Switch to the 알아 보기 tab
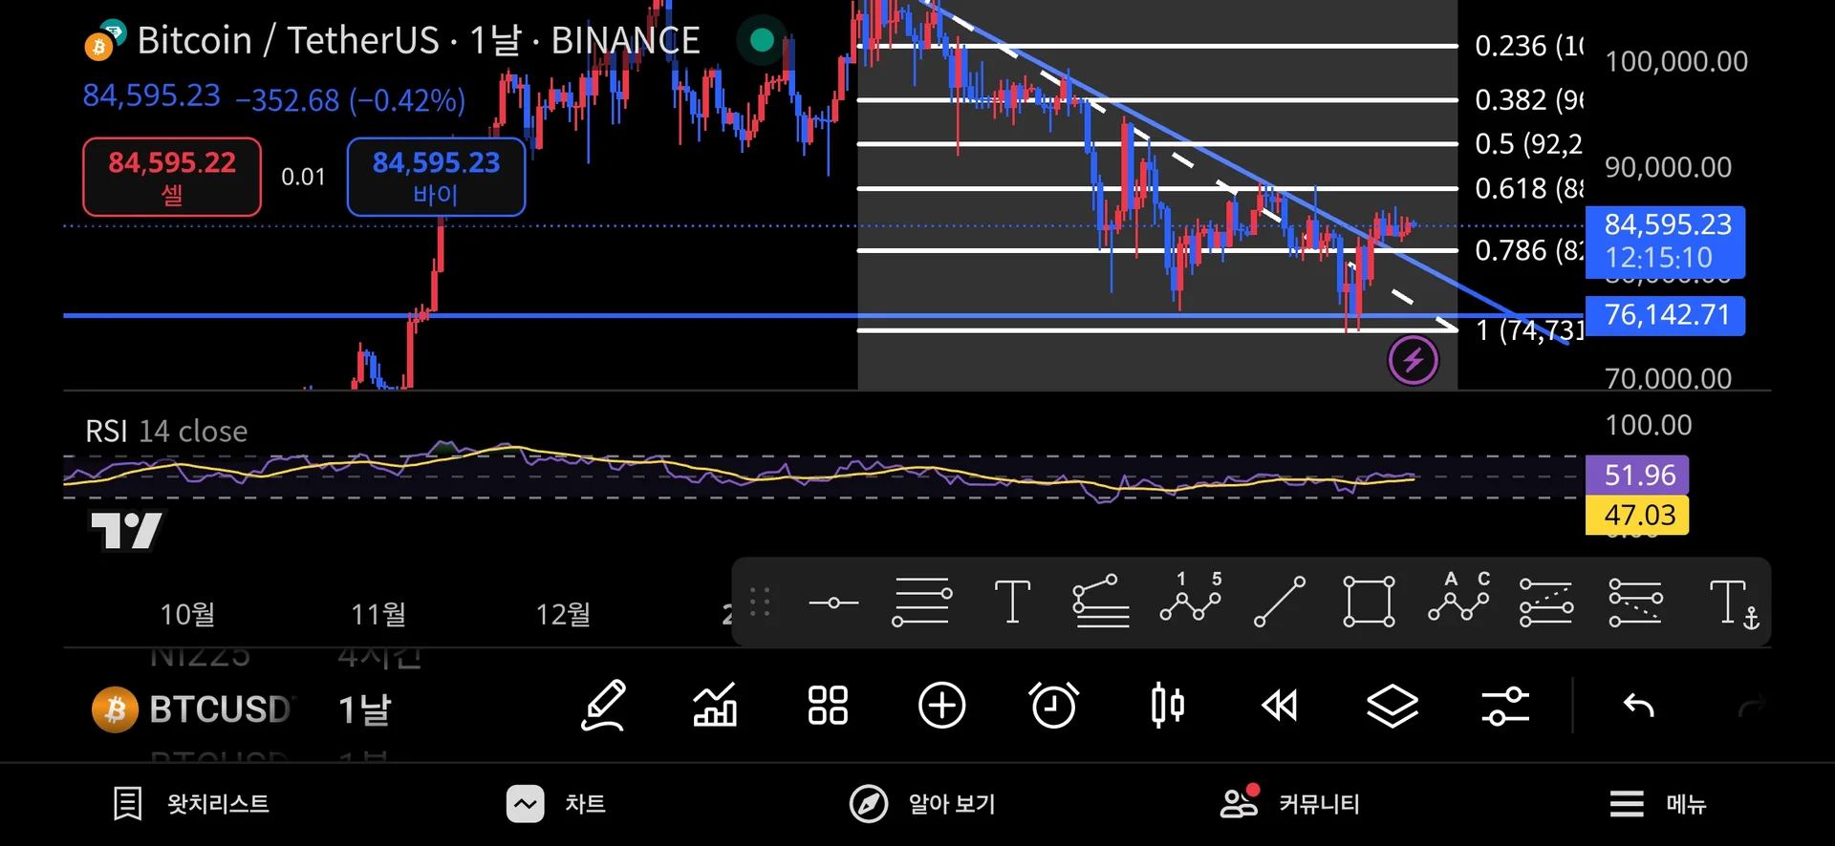 (923, 804)
